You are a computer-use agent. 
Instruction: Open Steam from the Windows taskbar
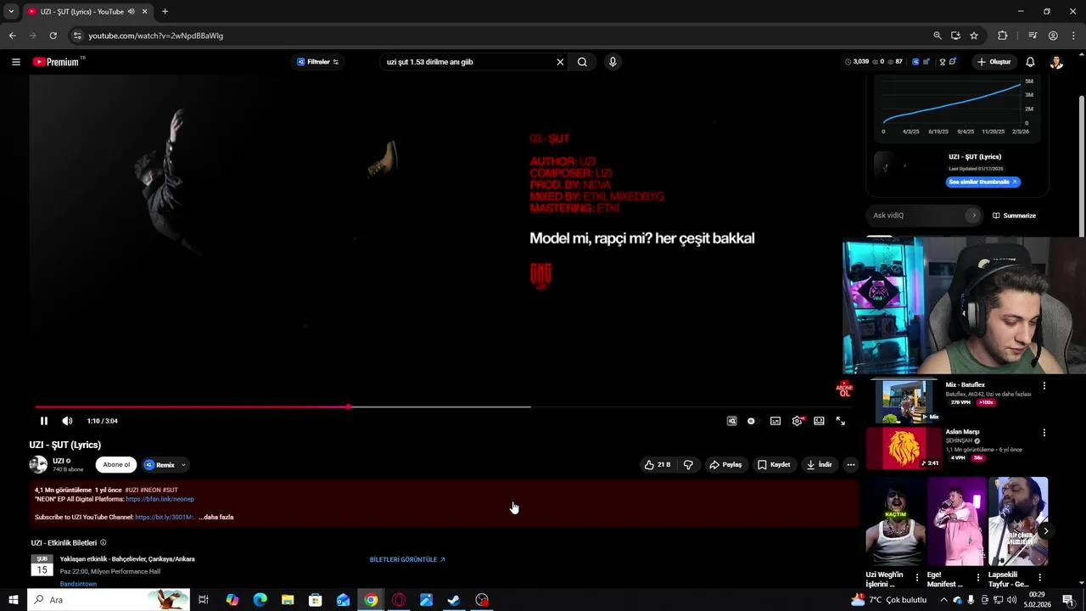pos(454,600)
